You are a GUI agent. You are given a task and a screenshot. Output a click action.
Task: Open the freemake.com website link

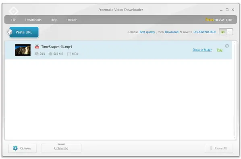219,19
